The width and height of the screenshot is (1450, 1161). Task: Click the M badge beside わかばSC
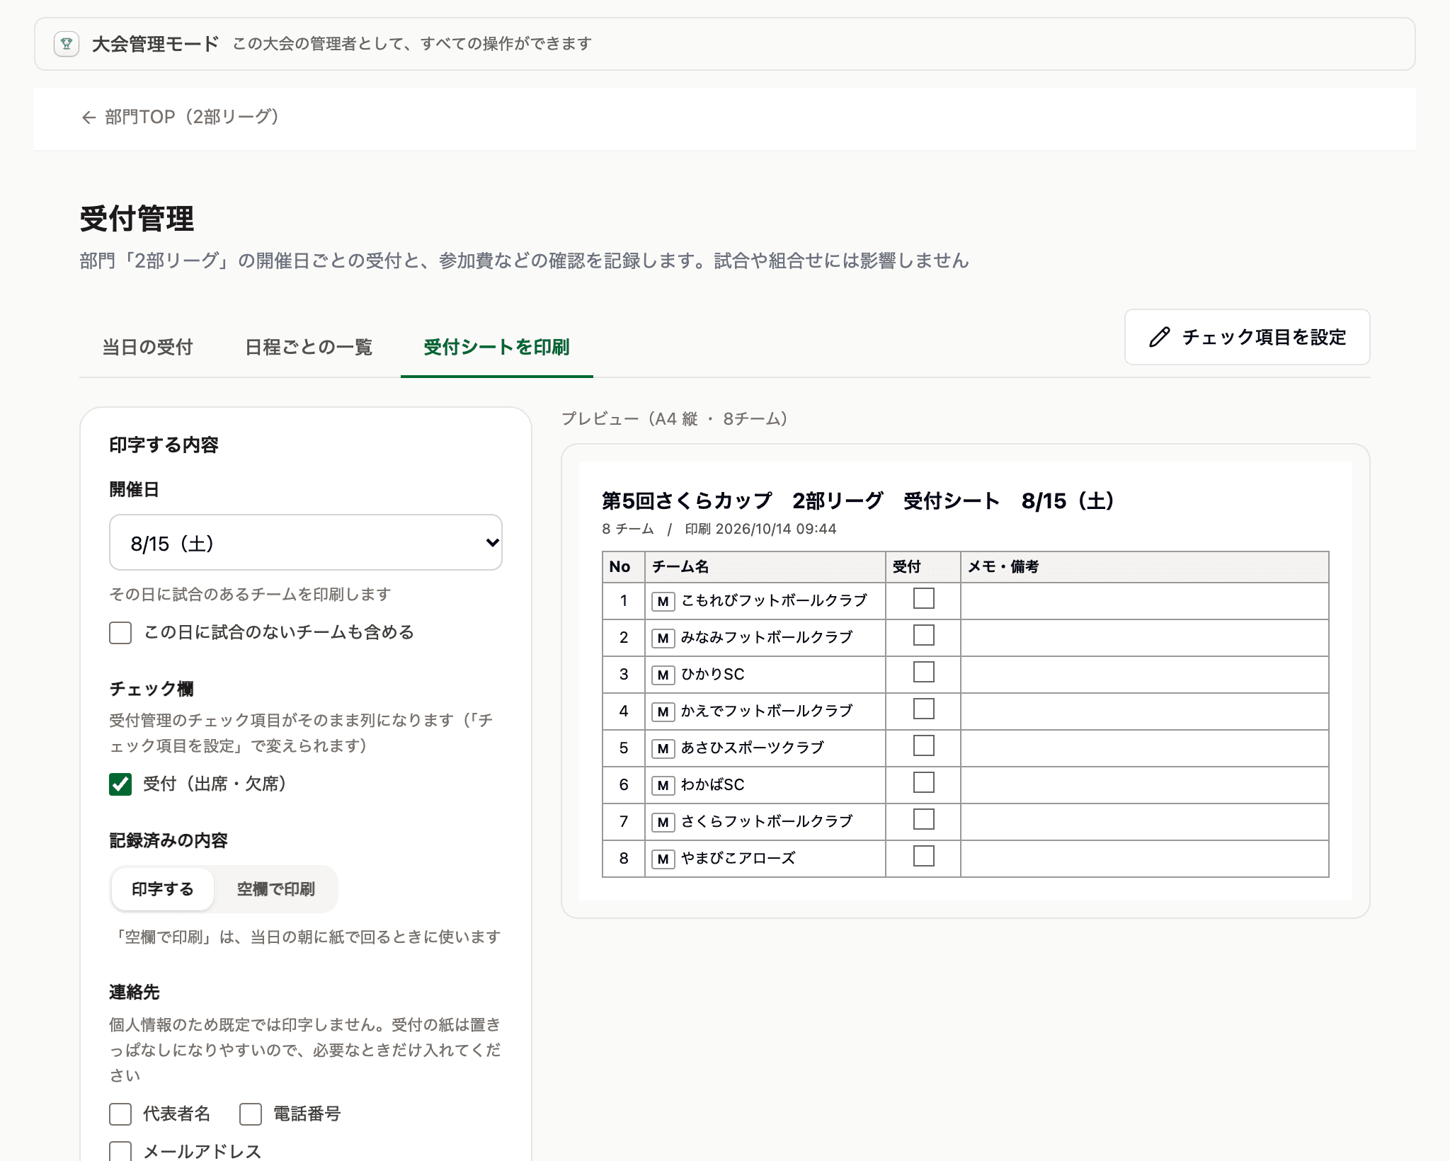pos(663,786)
